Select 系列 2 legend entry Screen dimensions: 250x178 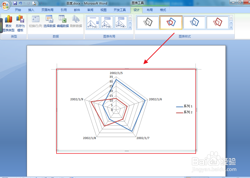184,112
